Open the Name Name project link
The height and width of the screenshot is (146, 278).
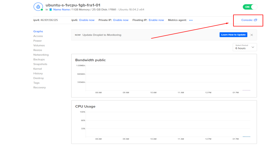[x=62, y=10]
